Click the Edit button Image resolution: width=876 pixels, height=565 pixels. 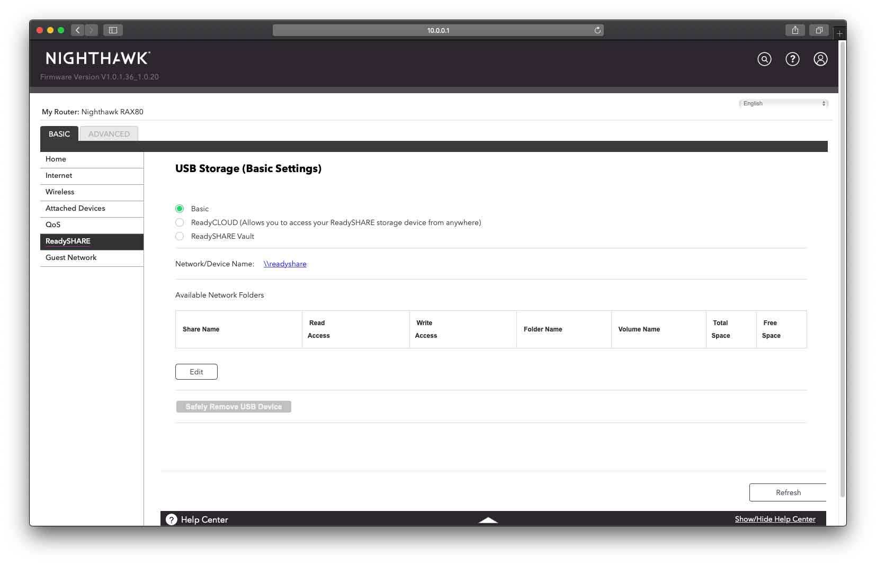[x=196, y=372]
